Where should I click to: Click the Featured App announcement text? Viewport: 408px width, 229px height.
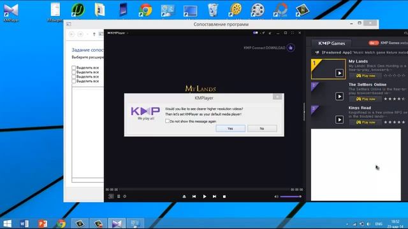(365, 52)
